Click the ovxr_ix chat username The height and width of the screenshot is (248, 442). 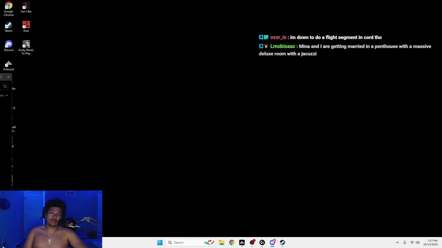click(x=278, y=37)
